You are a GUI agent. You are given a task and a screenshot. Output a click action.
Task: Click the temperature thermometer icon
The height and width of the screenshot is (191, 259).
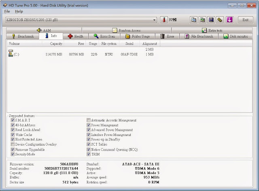[164, 20]
